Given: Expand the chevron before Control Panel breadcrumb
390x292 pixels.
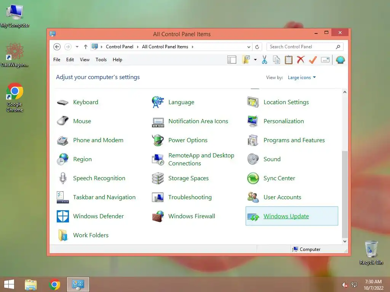Looking at the screenshot, I should [101, 47].
